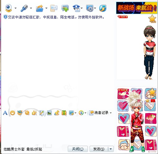Image resolution: width=158 pixels, height=154 pixels.
Task: Click the speaker horn icon on lower avatar
Action: (148, 101)
